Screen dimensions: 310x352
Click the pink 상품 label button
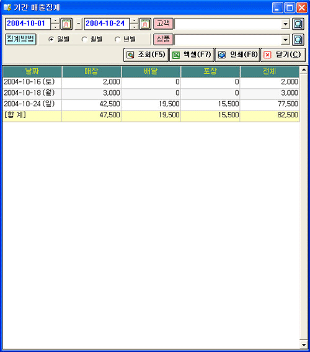[163, 39]
